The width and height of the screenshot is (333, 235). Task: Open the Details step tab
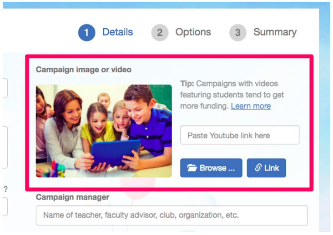tap(117, 32)
